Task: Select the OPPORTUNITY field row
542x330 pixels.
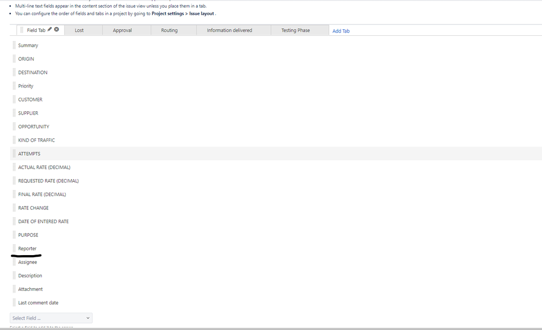Action: (x=276, y=126)
